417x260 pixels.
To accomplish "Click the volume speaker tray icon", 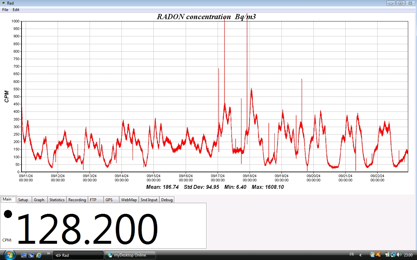I will point(399,255).
